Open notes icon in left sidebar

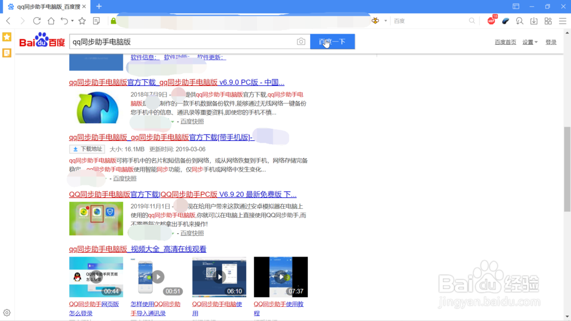click(7, 53)
